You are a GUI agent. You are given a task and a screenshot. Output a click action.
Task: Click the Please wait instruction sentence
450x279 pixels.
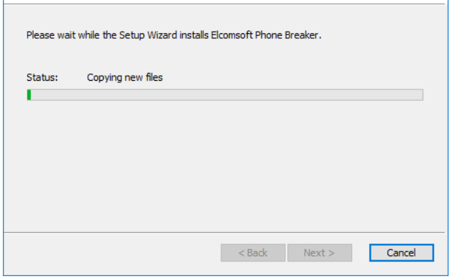(174, 35)
